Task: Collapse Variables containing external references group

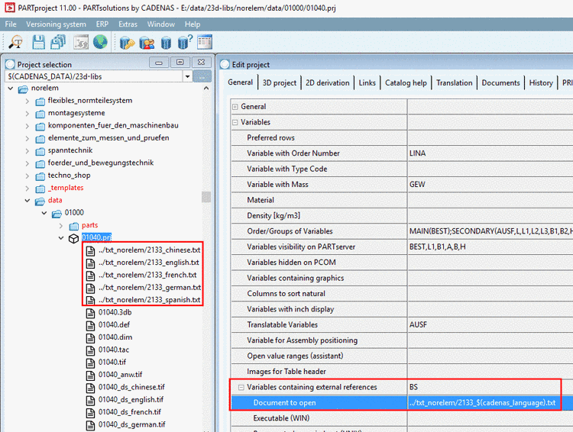Action: click(241, 388)
